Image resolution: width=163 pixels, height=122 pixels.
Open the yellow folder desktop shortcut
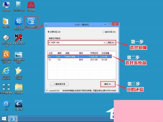(19, 89)
